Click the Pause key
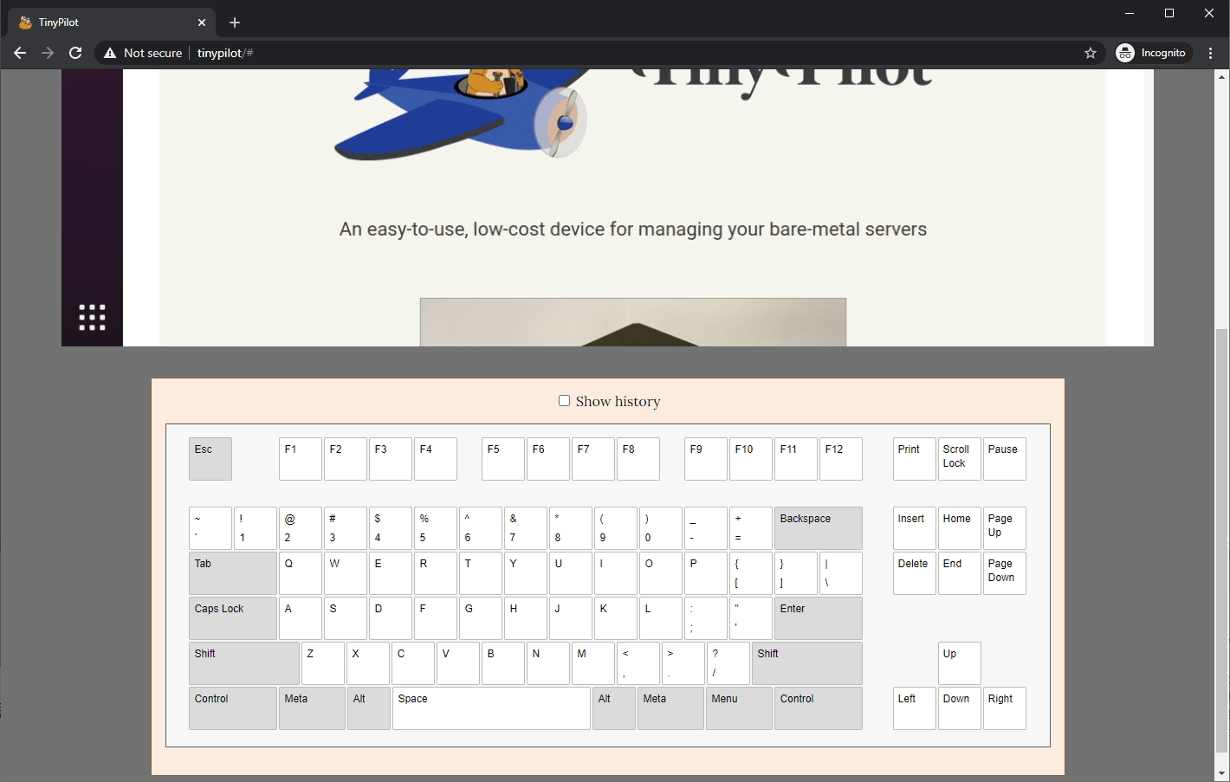The height and width of the screenshot is (782, 1230). [1005, 459]
